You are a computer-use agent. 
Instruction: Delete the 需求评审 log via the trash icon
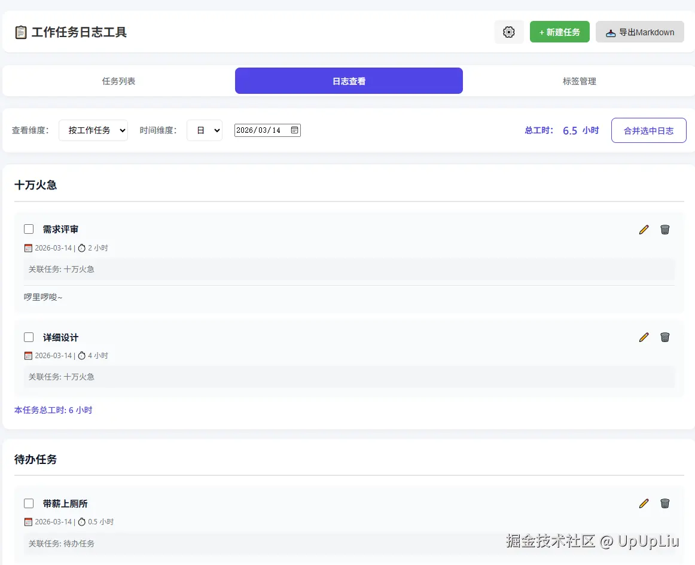[x=665, y=230]
